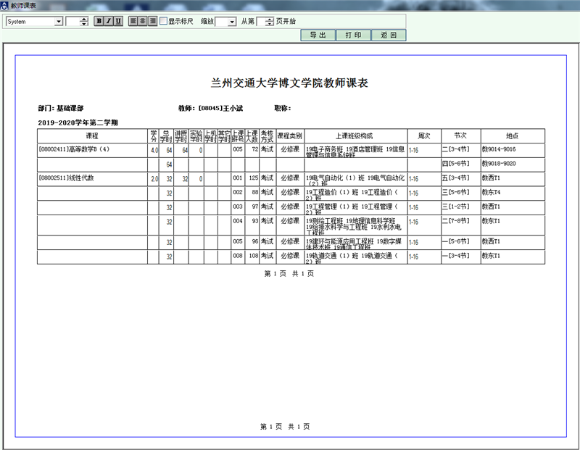Align text left
This screenshot has height=450, width=580.
pos(133,21)
